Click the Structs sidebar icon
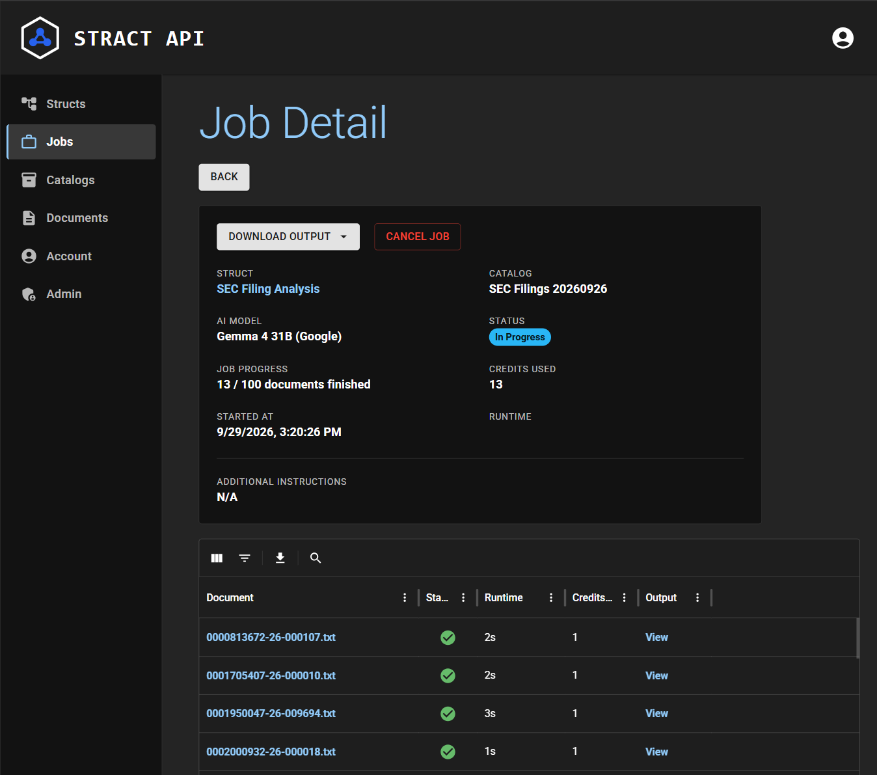The image size is (877, 775). pyautogui.click(x=29, y=103)
